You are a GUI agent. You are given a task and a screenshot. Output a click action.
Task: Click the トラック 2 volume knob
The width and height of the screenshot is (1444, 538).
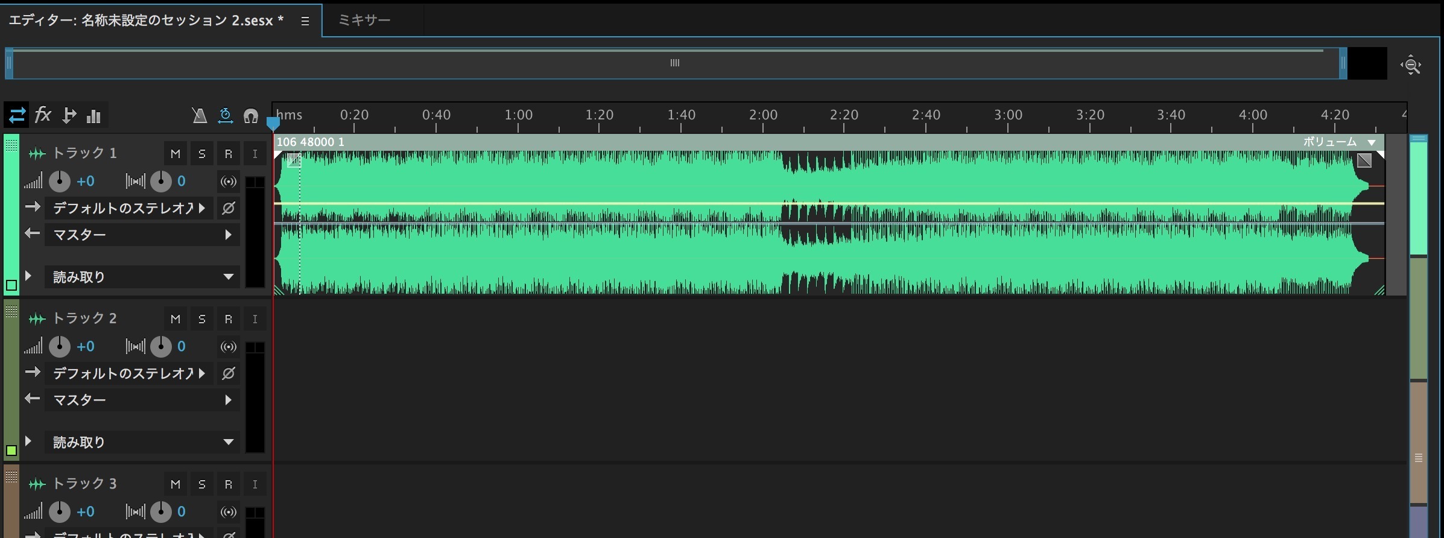coord(59,347)
